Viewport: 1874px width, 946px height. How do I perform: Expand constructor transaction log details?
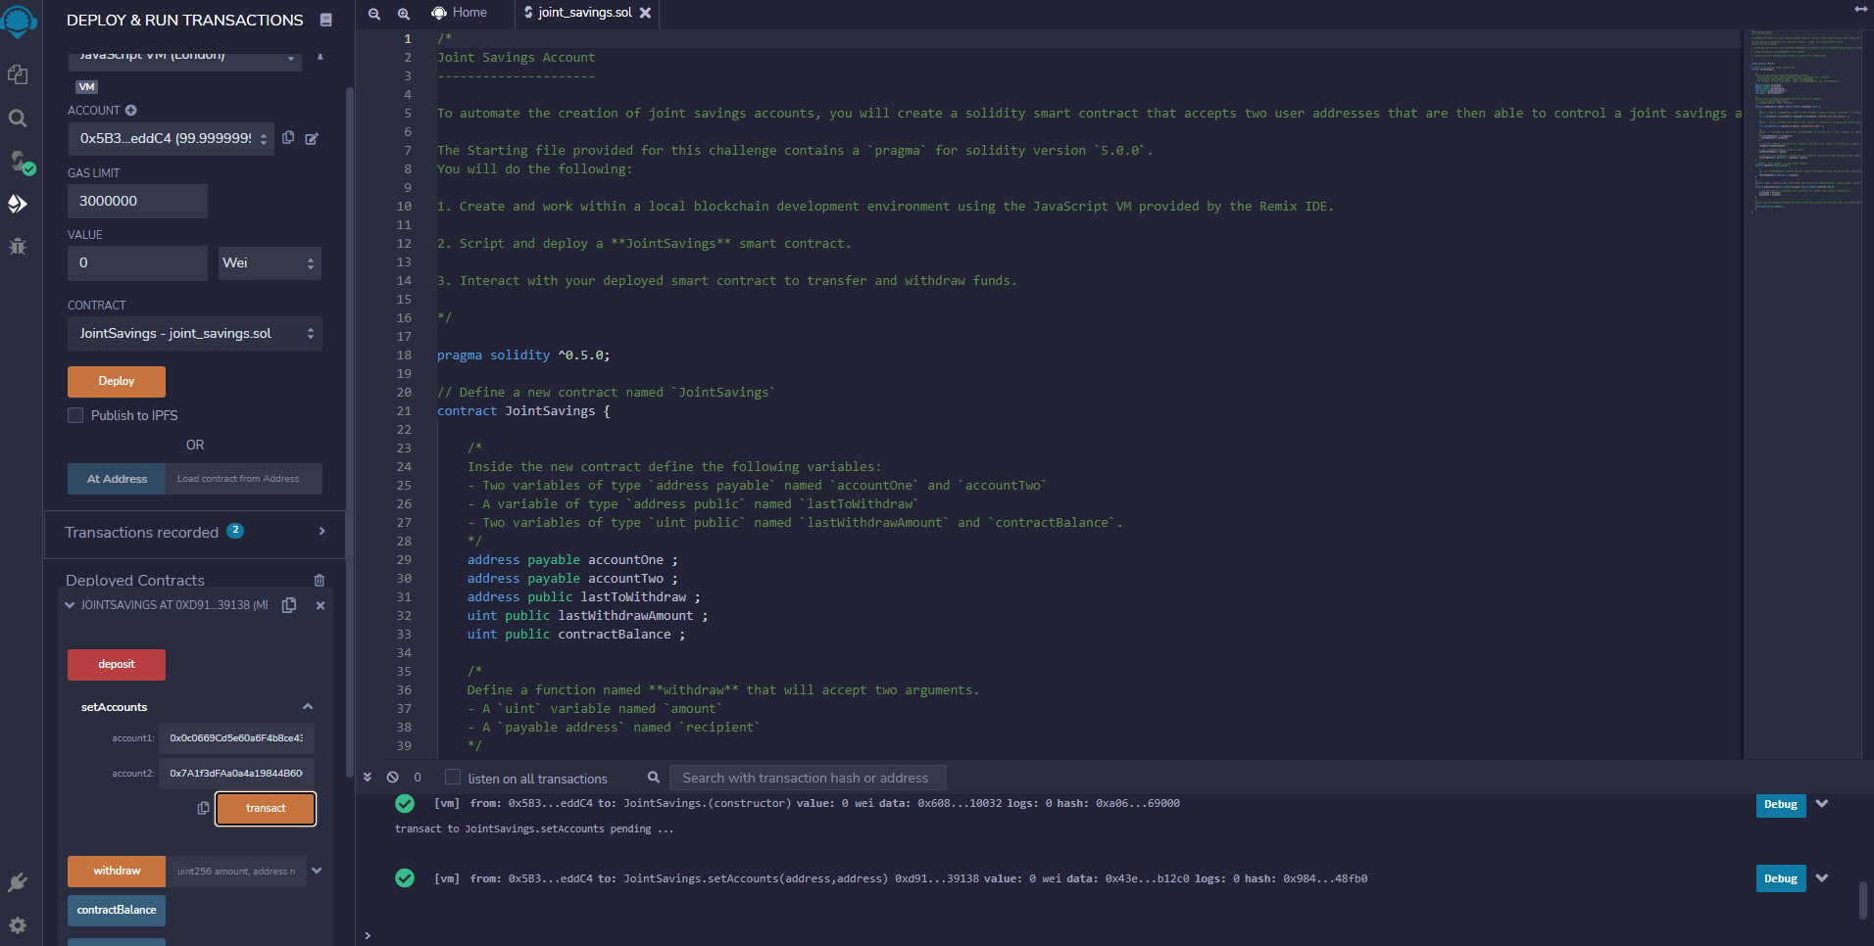point(1822,804)
